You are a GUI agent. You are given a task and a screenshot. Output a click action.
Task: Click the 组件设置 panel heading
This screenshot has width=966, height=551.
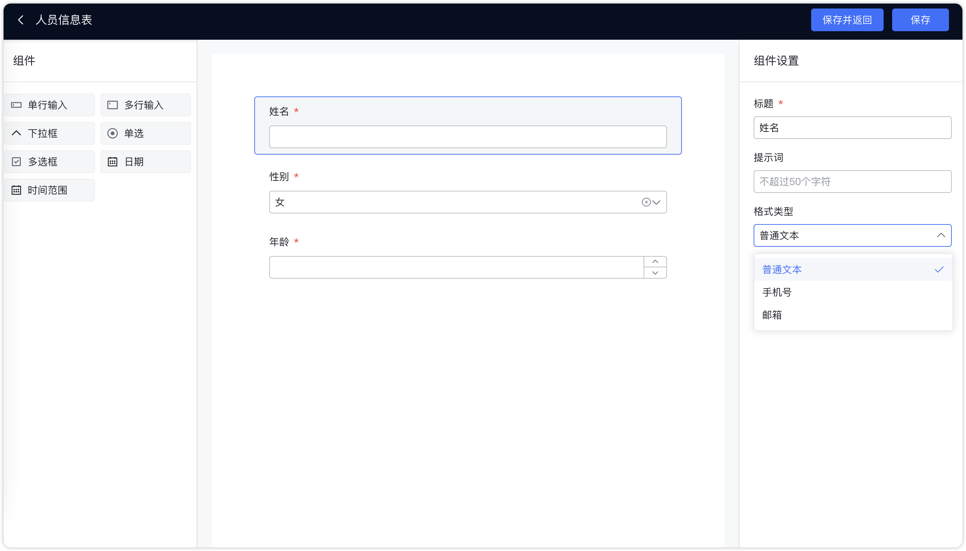776,61
